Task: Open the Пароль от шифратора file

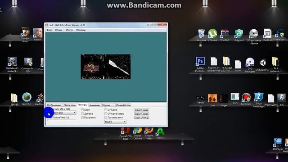Action: [x=214, y=64]
